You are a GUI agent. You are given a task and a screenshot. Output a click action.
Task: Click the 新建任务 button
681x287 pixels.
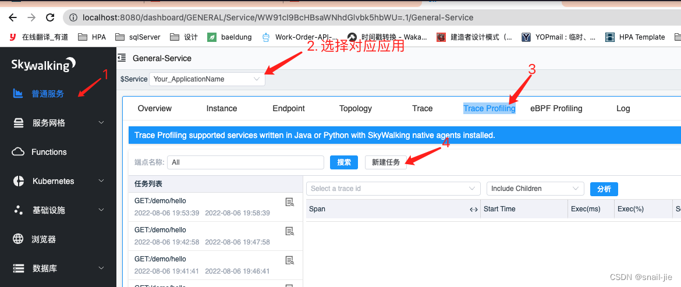[386, 162]
